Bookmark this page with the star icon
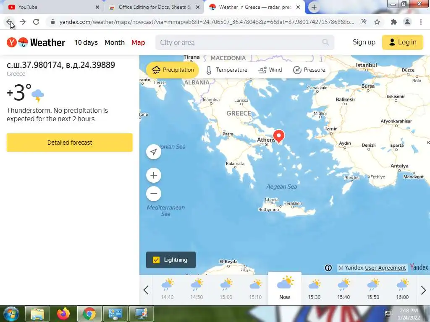 pyautogui.click(x=377, y=22)
